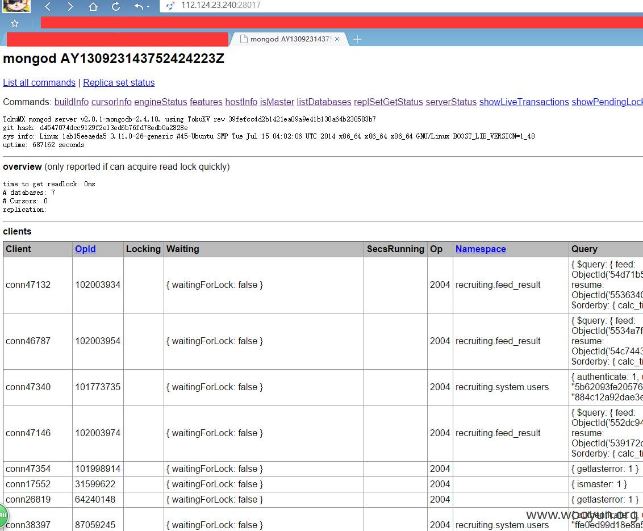
Task: Click the SecsRunning column header
Action: click(395, 249)
